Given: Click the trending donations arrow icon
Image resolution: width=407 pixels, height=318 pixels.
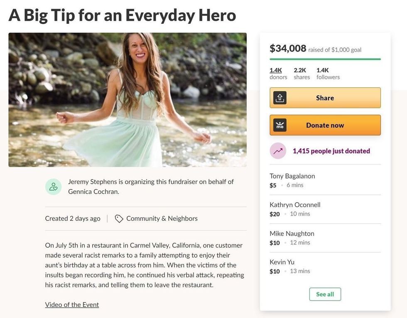Looking at the screenshot, I should (x=278, y=150).
